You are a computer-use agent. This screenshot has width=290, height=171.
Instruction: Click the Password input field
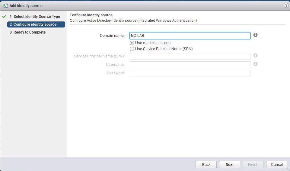click(190, 73)
